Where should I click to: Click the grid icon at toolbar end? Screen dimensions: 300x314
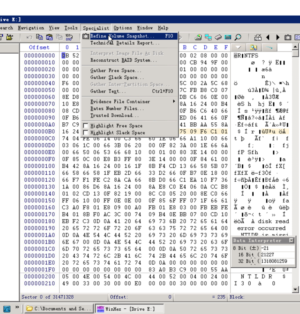tap(297, 38)
